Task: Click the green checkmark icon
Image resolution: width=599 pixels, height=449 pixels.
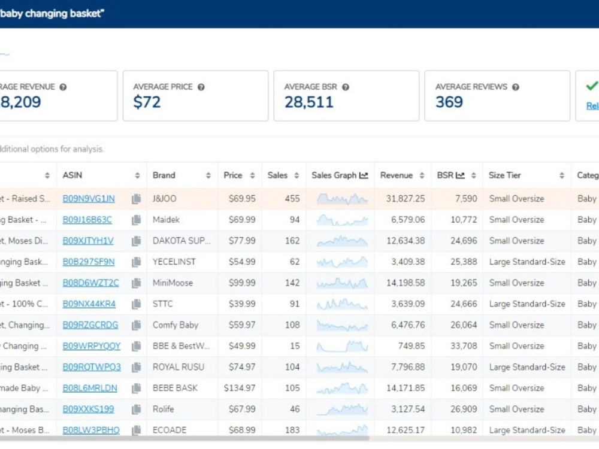Action: pos(592,86)
